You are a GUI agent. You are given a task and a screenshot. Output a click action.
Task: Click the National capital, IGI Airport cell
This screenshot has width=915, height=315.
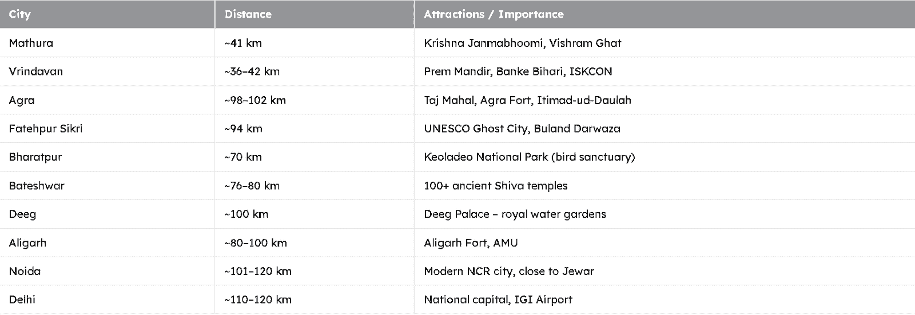[x=665, y=300]
